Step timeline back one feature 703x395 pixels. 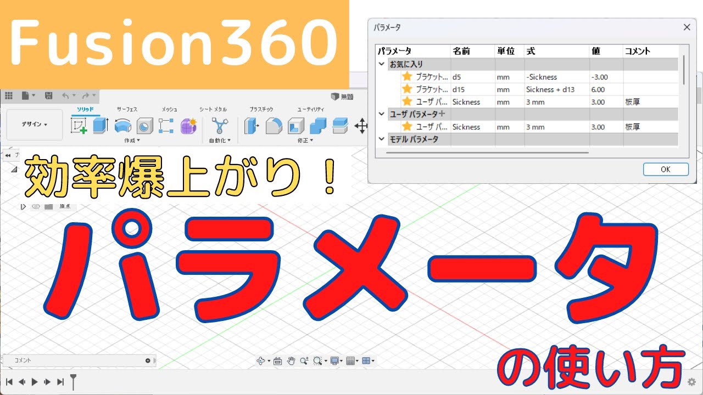(22, 382)
